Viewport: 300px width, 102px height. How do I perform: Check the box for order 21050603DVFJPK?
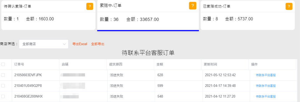[x=3, y=75]
